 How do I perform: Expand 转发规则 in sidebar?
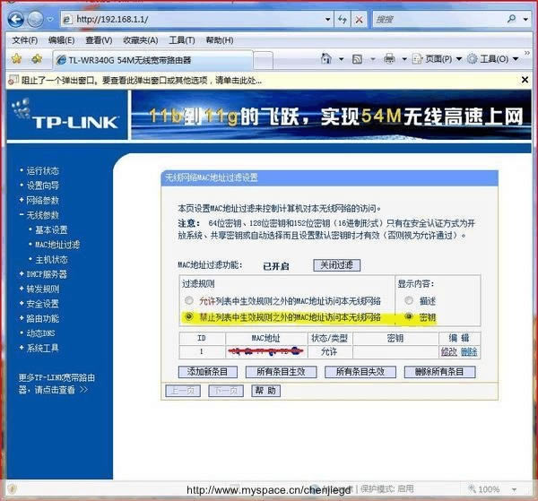pyautogui.click(x=42, y=289)
